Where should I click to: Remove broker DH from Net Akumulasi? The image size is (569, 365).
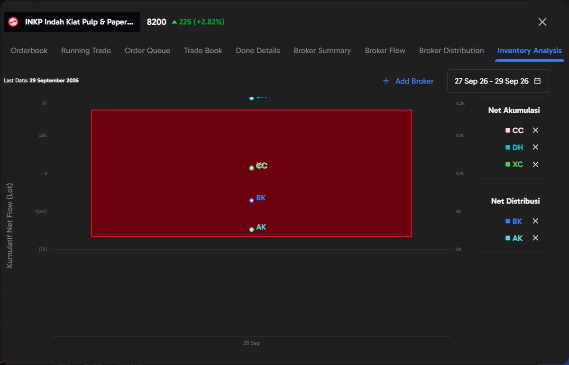535,147
